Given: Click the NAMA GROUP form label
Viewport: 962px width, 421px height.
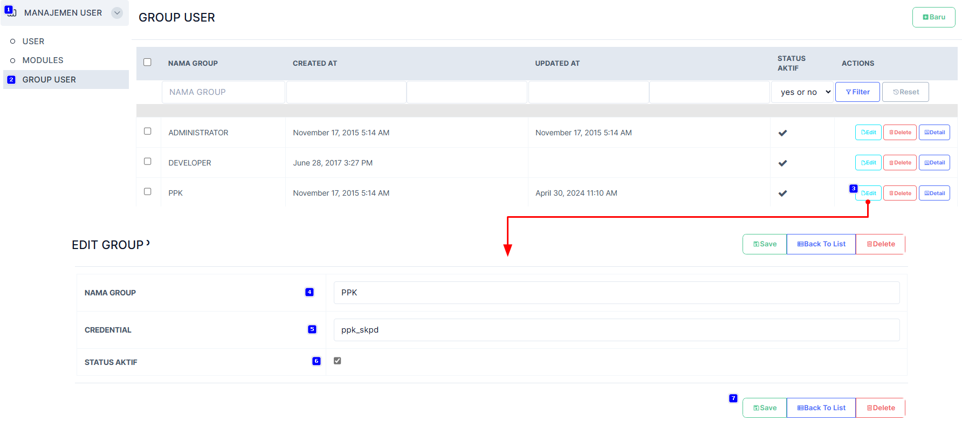Looking at the screenshot, I should click(110, 293).
